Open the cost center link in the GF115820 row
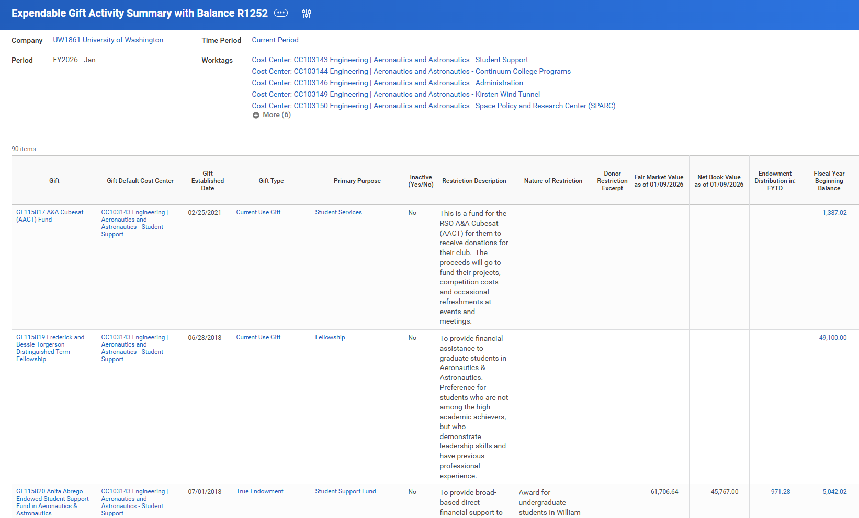 tap(134, 502)
